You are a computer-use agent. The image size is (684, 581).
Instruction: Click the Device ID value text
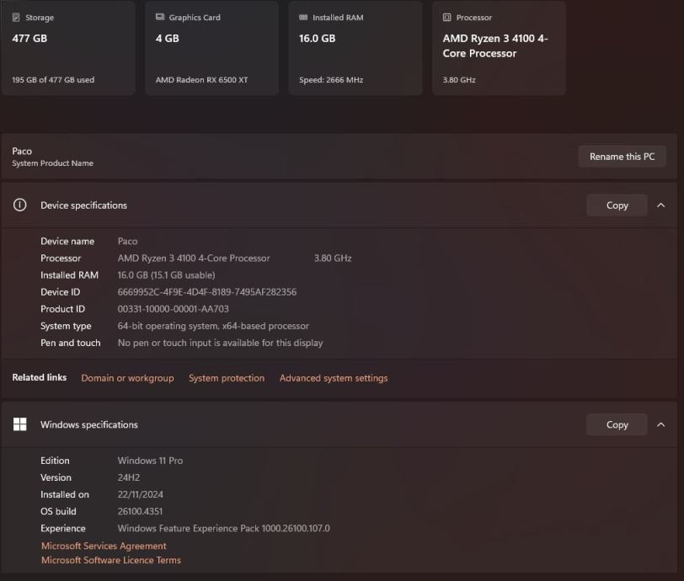click(x=206, y=292)
